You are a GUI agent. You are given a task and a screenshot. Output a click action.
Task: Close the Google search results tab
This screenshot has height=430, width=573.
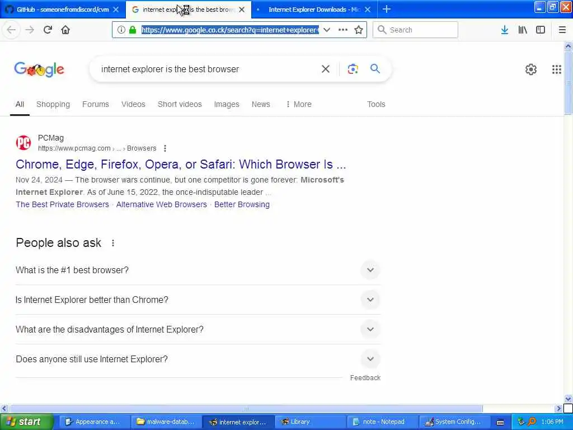[x=242, y=10]
